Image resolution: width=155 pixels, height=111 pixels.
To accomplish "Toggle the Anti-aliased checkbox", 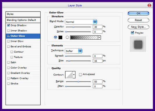I will coord(80,75).
